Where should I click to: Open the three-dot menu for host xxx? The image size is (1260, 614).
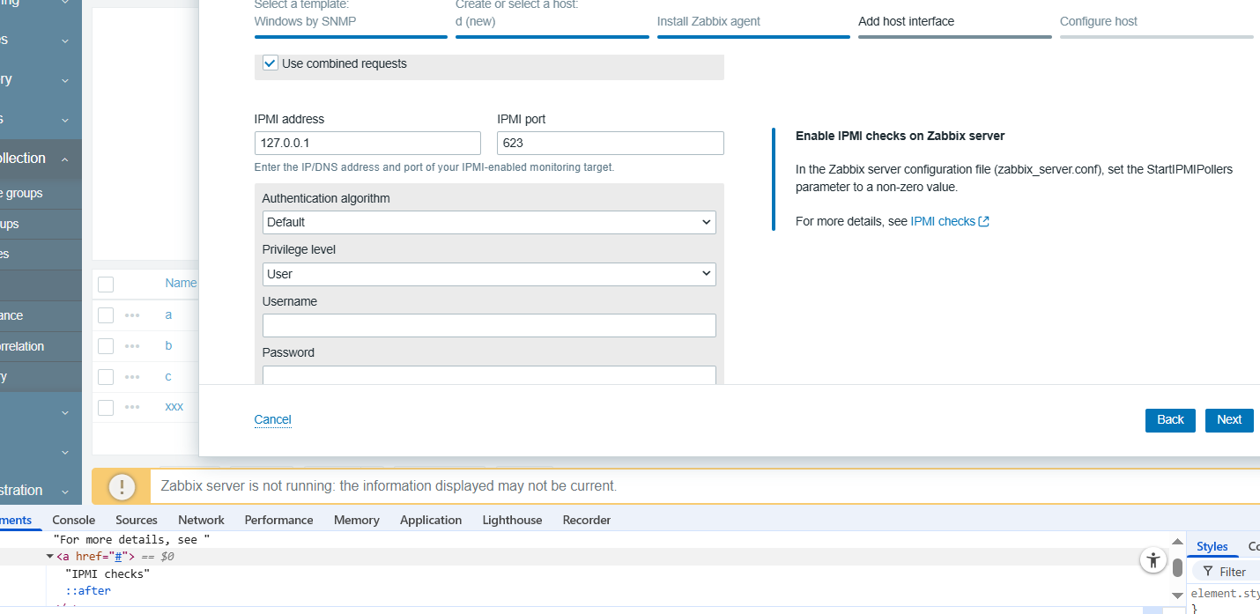pyautogui.click(x=132, y=407)
